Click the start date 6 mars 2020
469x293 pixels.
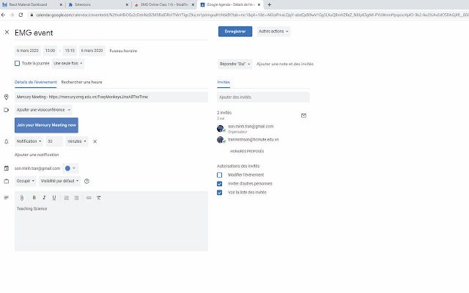pos(28,51)
